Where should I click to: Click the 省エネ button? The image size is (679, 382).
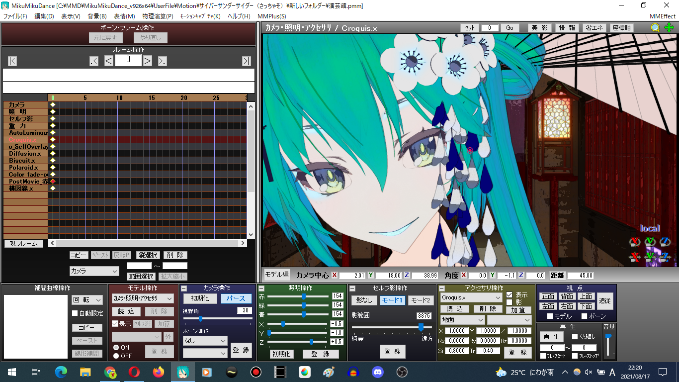coord(594,28)
